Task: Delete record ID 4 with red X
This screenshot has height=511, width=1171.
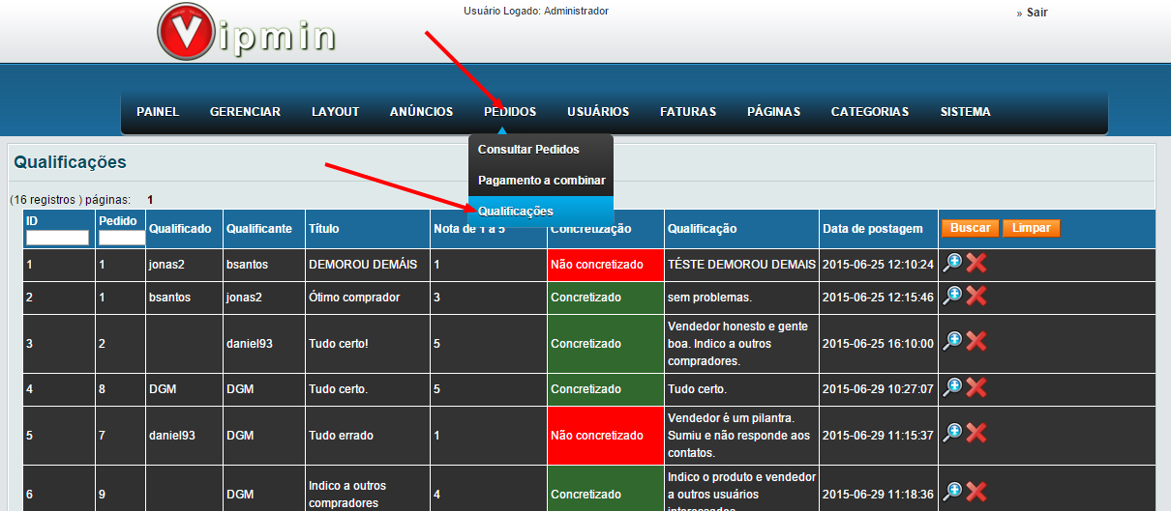Action: point(976,387)
